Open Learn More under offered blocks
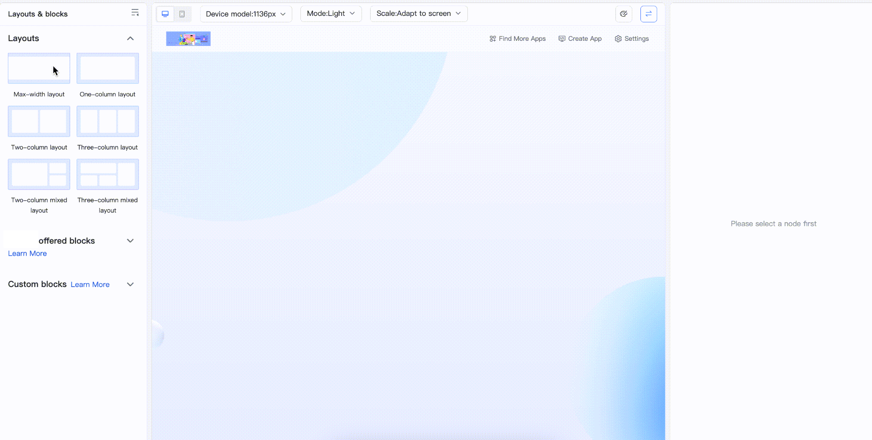This screenshot has height=440, width=872. (28, 254)
